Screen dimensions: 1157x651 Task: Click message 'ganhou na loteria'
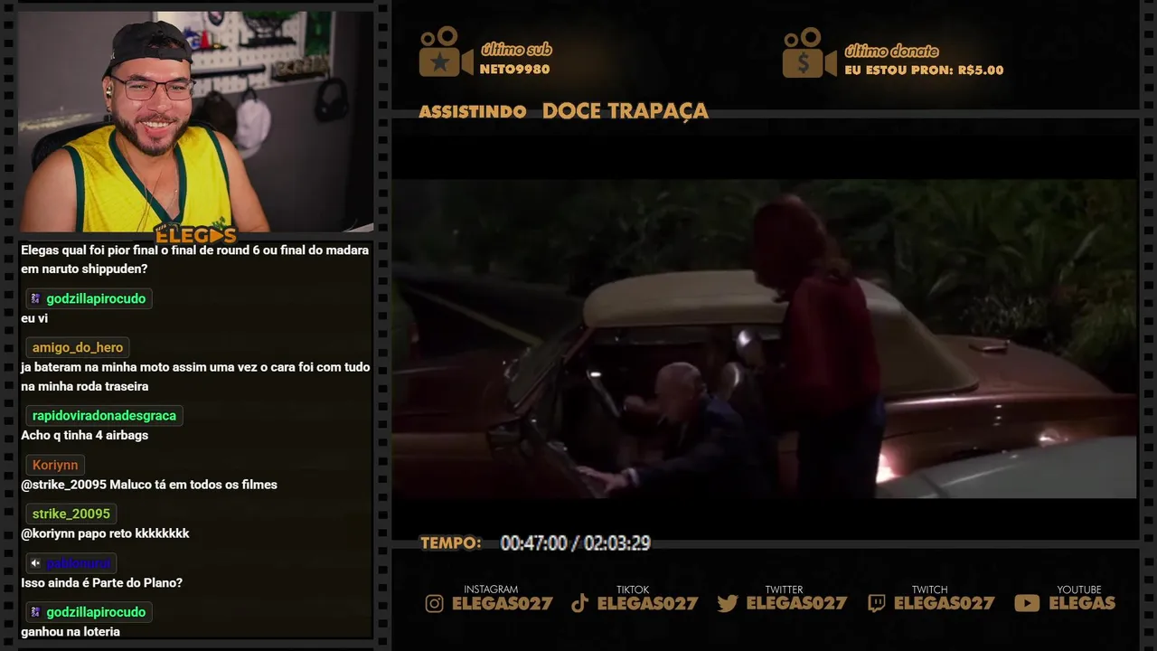tap(71, 631)
